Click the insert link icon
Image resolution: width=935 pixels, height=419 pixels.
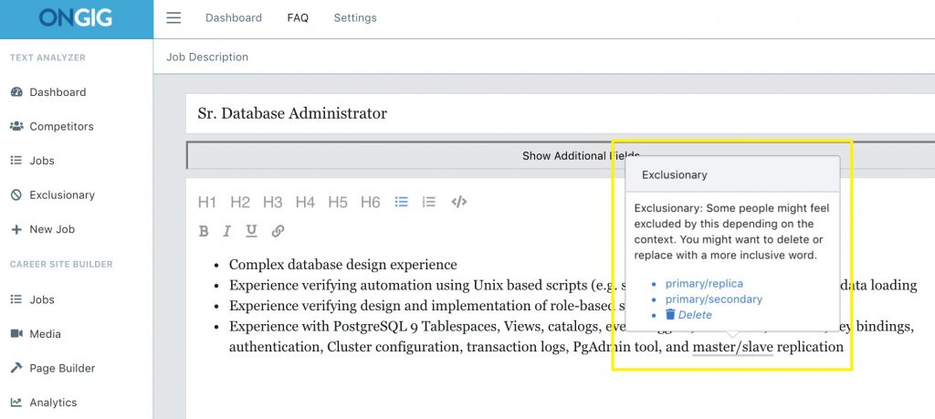click(x=278, y=231)
